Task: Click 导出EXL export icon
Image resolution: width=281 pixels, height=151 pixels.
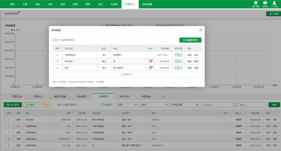Action: pos(103,105)
